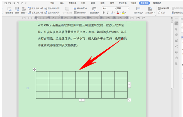The width and height of the screenshot is (183, 117).
Task: Click 拆分单元格 split cells
Action: (x=80, y=8)
